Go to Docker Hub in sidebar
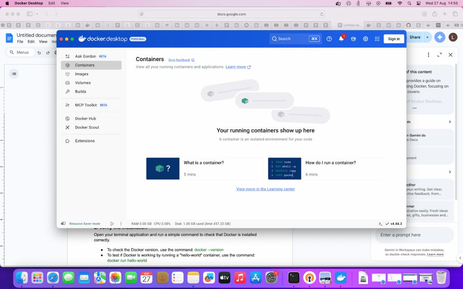Viewport: 463px width, 289px height. click(85, 118)
